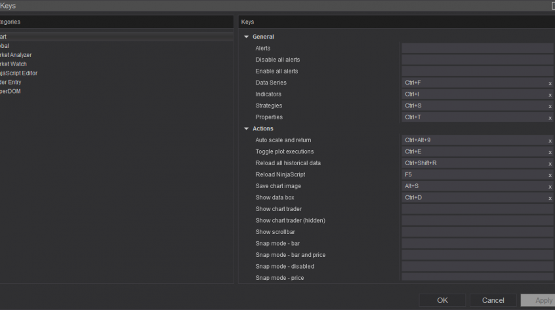
Task: Remove Reload all historical data shortcut
Action: [x=550, y=164]
